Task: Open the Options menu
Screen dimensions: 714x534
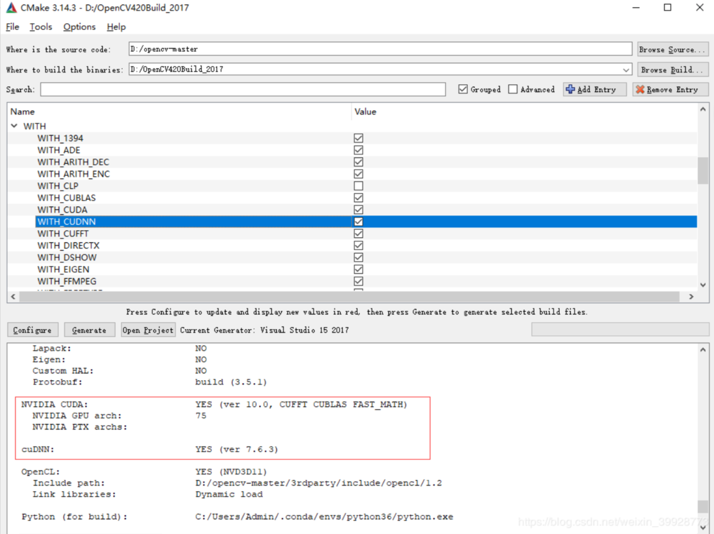Action: (79, 26)
